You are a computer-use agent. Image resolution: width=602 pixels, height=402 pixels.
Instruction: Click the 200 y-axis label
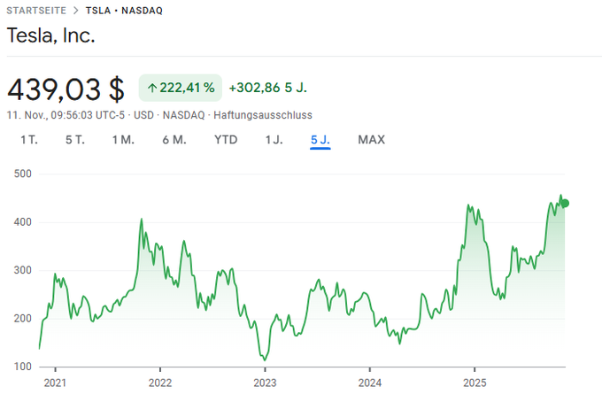pos(23,318)
